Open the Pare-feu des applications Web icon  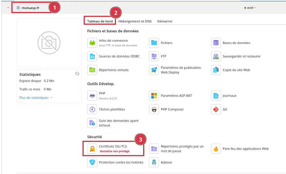[x=216, y=149]
